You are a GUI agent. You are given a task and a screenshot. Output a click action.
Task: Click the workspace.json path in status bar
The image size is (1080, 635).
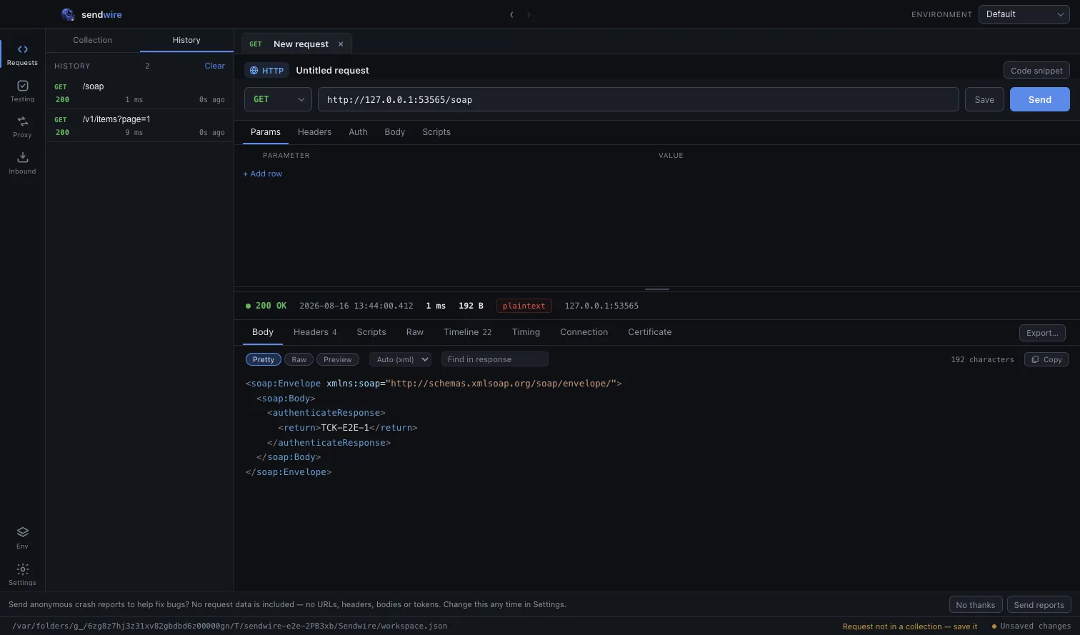pyautogui.click(x=229, y=626)
